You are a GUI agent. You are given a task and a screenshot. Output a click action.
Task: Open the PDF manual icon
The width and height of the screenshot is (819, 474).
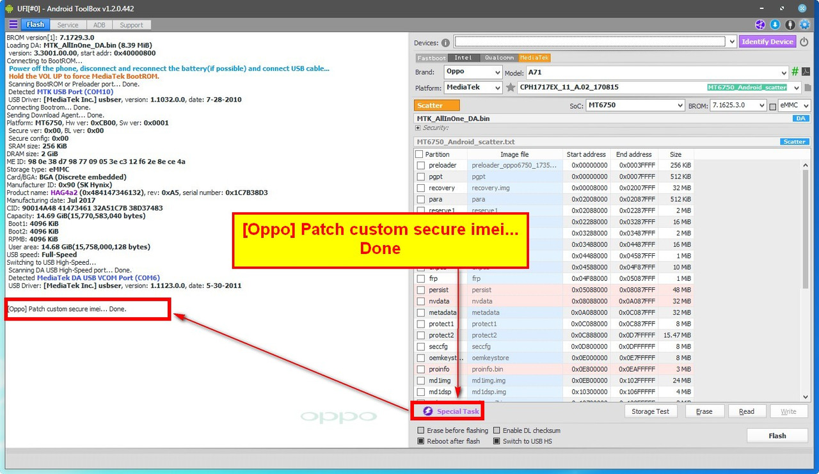[x=806, y=72]
